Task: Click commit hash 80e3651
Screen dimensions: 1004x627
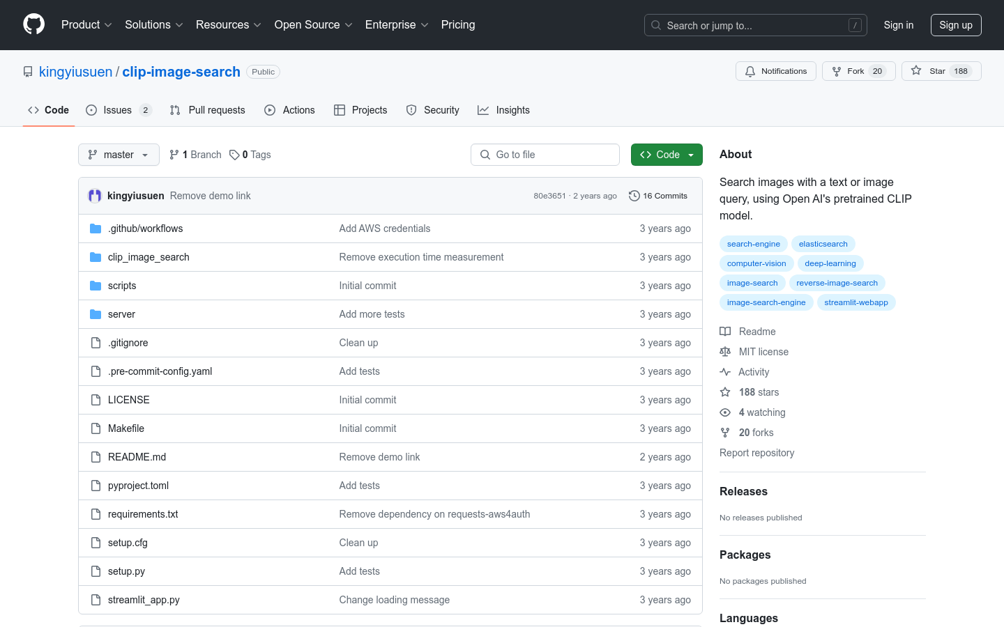Action: [549, 196]
